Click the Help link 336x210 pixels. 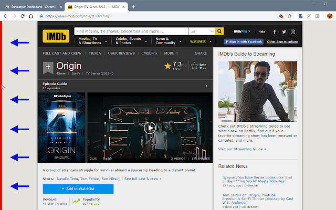261,31
